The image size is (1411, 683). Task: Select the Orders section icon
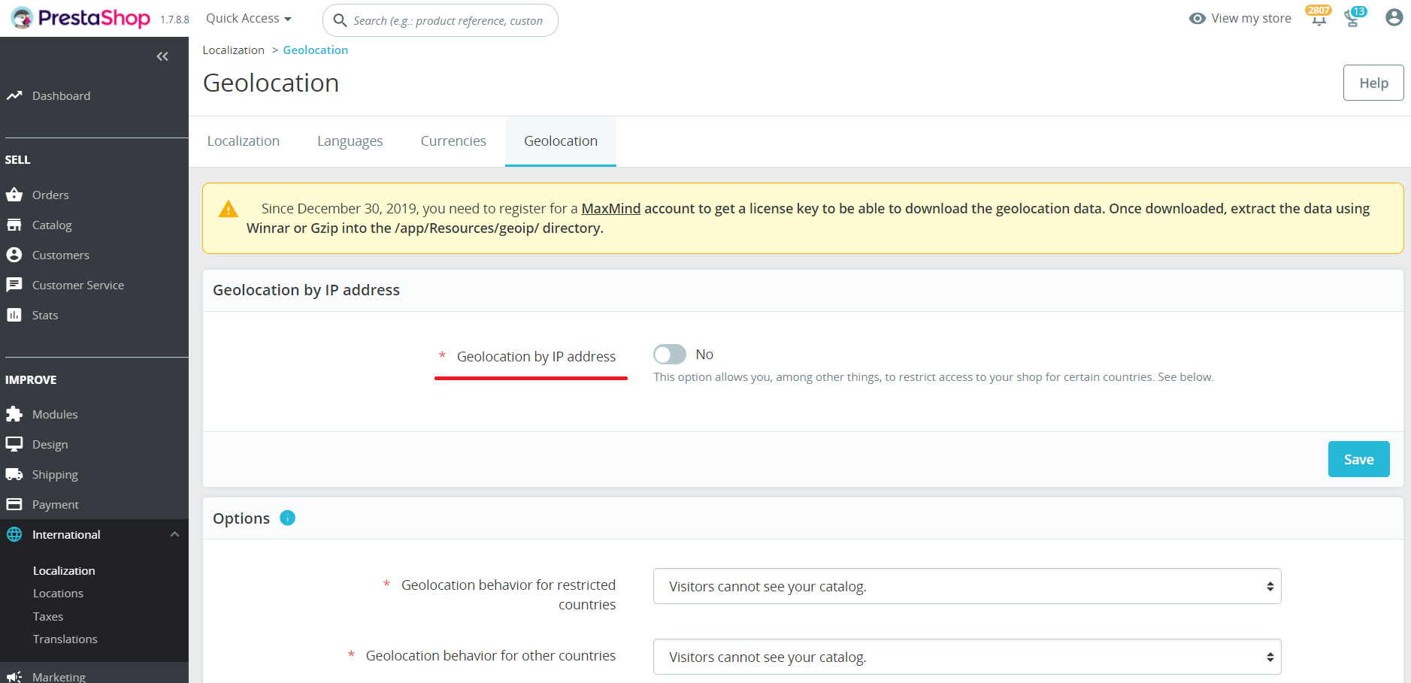pos(15,194)
